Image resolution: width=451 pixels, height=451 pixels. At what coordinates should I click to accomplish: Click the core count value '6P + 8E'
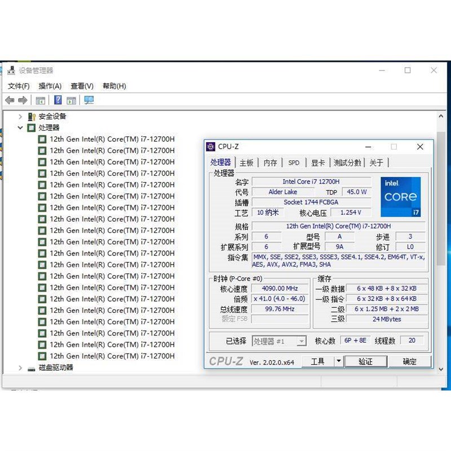355,341
